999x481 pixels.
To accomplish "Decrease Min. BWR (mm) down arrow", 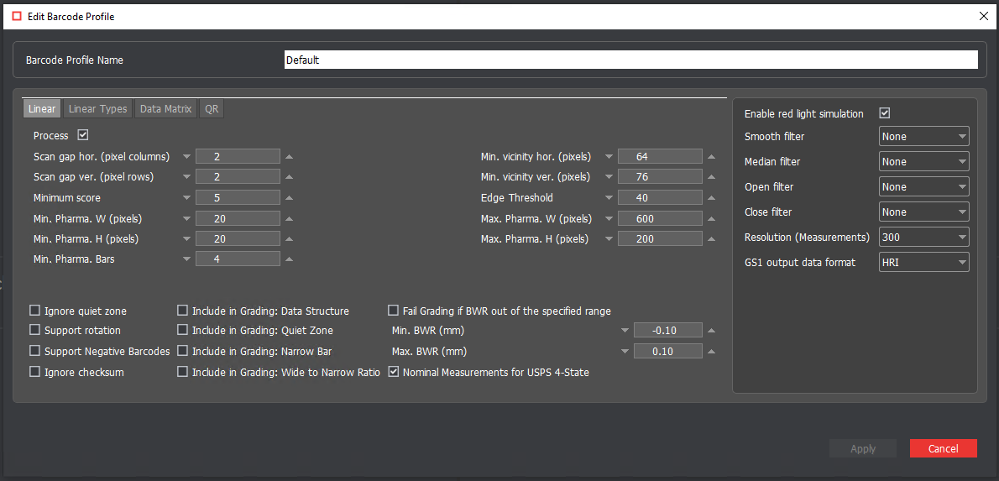I will coord(625,331).
